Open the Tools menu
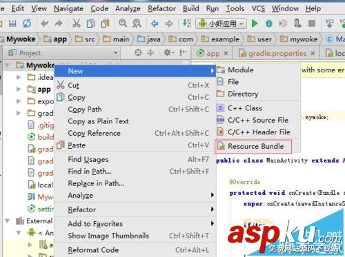This screenshot has width=345, height=257. (x=235, y=9)
